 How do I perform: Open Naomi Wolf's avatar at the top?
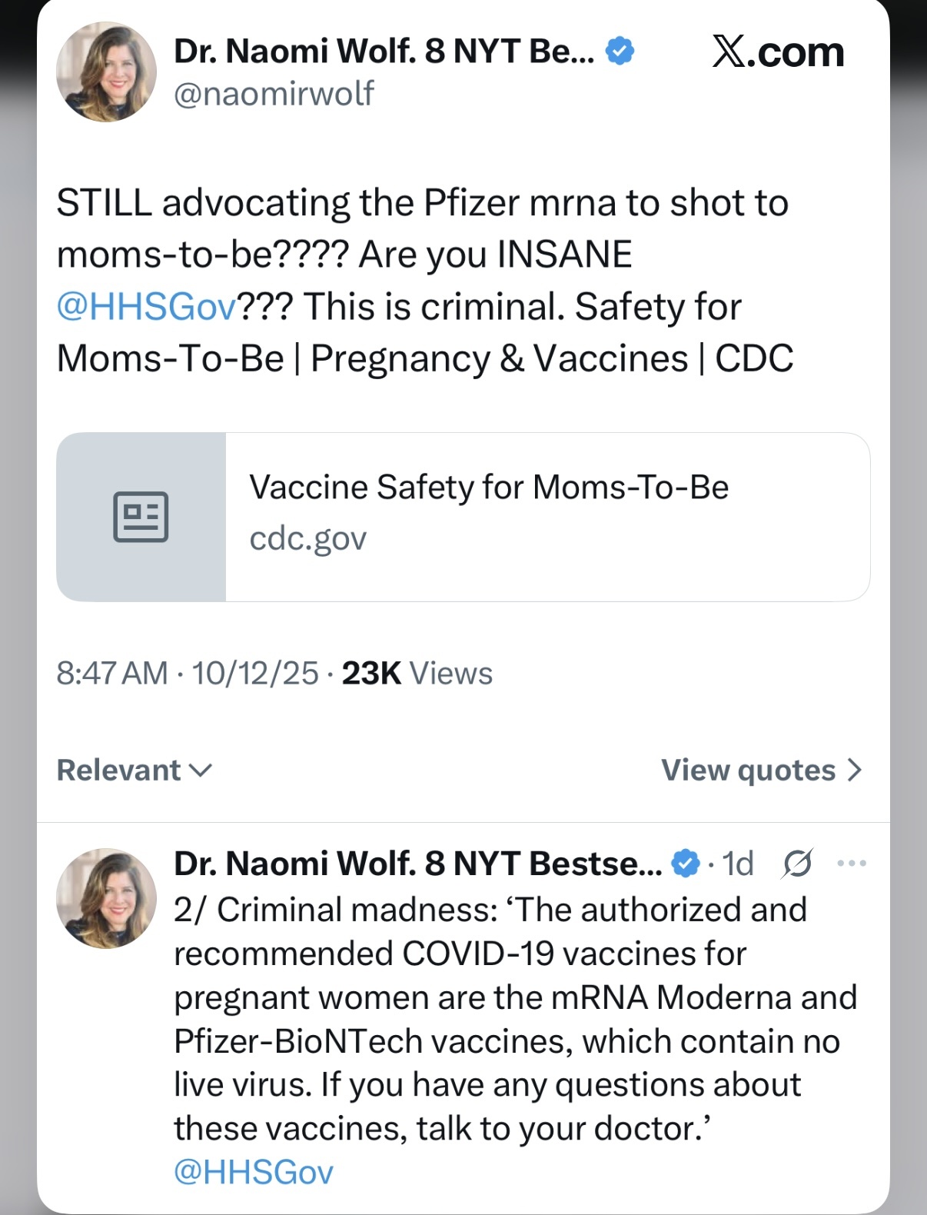(x=106, y=72)
